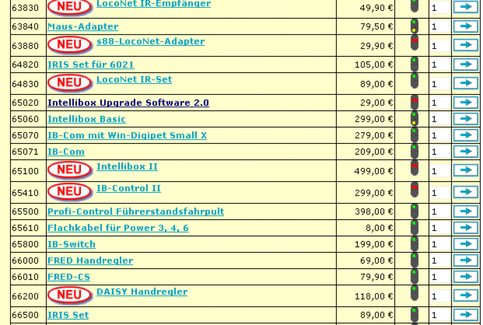Viewport: 483px width, 325px height.
Task: Select the price 398,00 €
Action: click(x=374, y=212)
